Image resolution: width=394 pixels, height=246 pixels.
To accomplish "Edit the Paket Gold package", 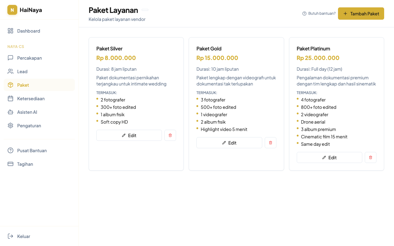I will tap(229, 143).
